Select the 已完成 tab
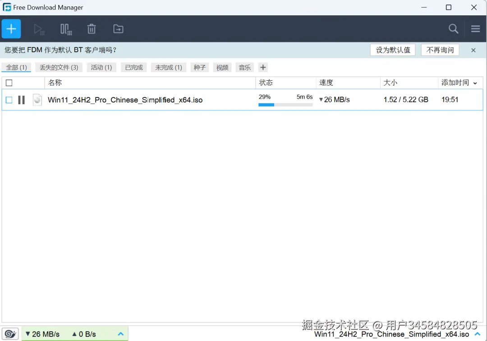The height and width of the screenshot is (341, 487). 134,67
